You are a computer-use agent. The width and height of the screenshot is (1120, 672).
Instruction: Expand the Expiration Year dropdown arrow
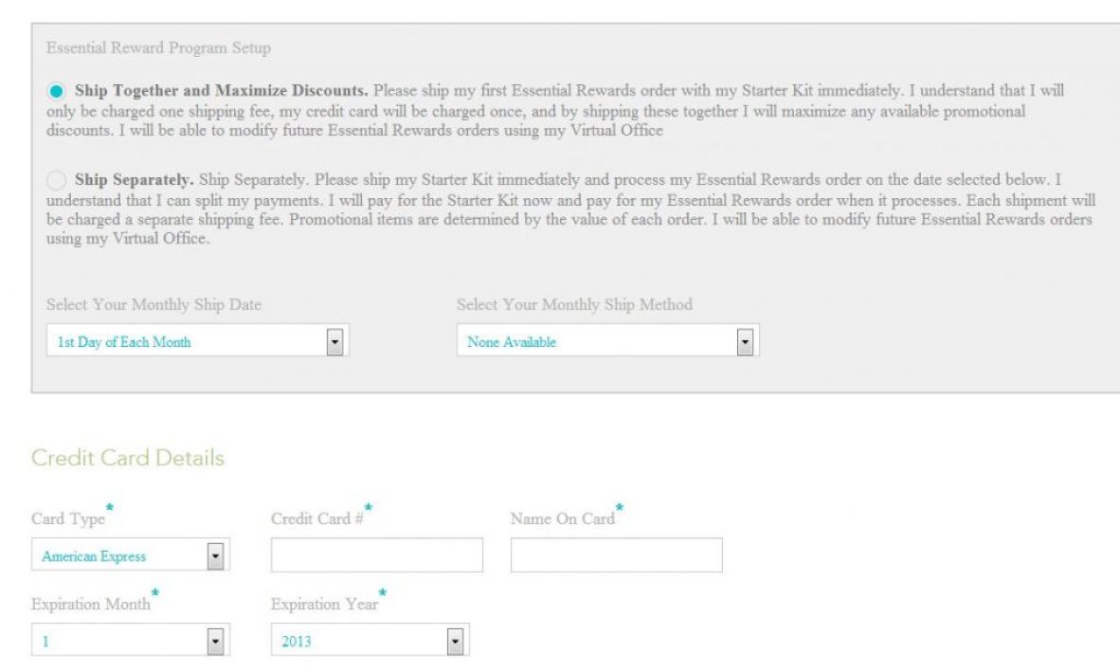pyautogui.click(x=455, y=642)
